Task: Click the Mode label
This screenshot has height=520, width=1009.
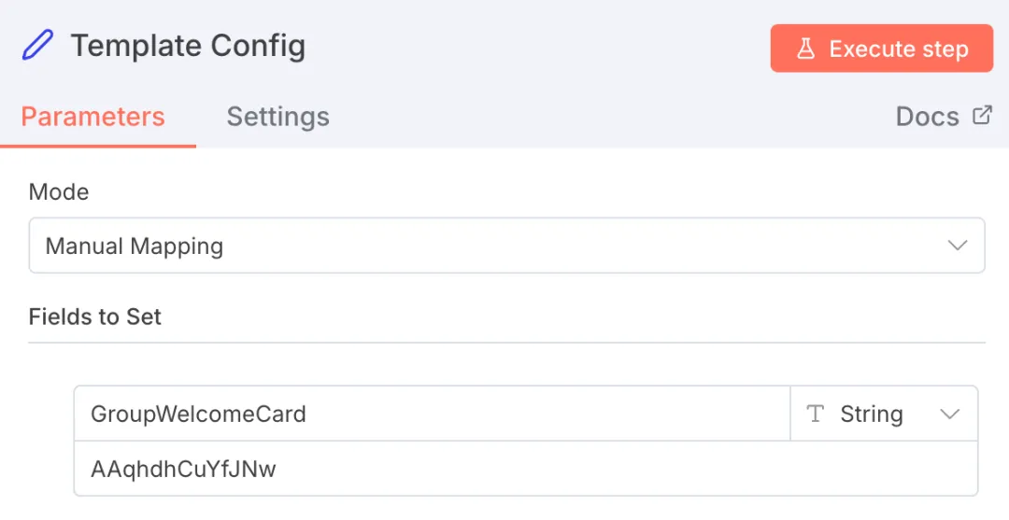Action: click(59, 192)
